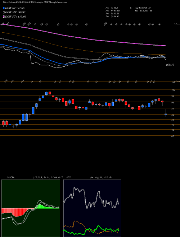The height and width of the screenshot is (237, 180).
Task: Click the 'Pre V: 5.264 M' volume text
Action: [143, 11]
